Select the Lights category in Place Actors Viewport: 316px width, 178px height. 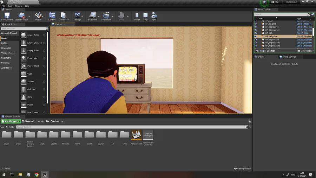(4, 43)
